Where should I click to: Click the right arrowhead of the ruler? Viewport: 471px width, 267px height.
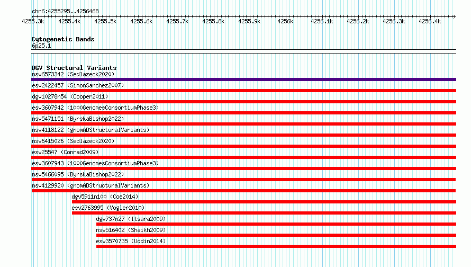[x=455, y=16]
